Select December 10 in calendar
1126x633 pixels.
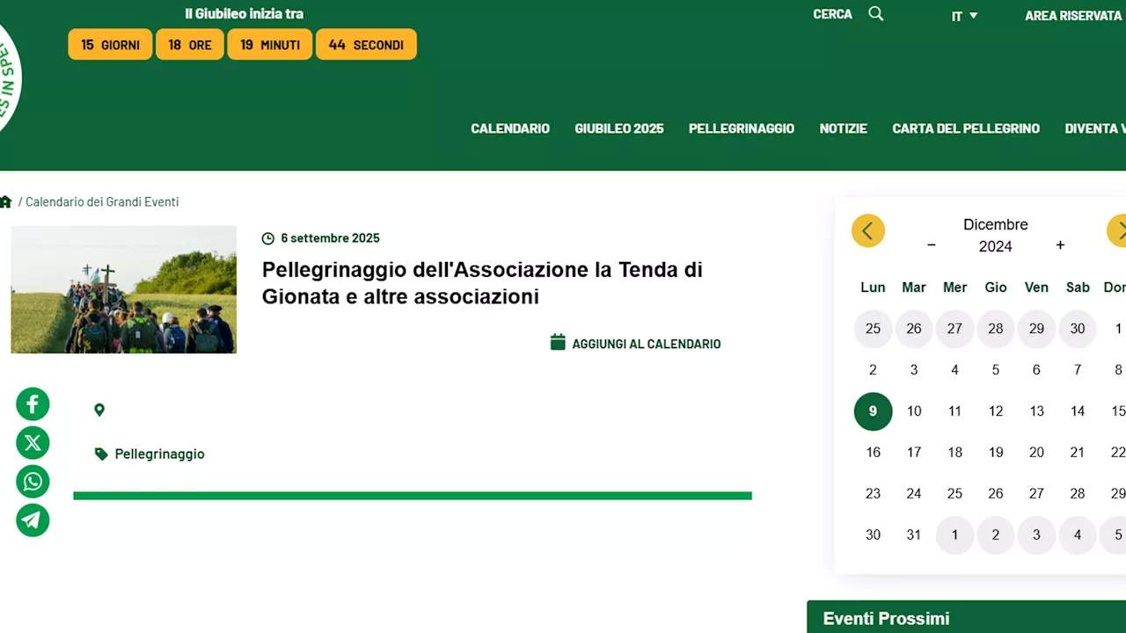tap(914, 411)
